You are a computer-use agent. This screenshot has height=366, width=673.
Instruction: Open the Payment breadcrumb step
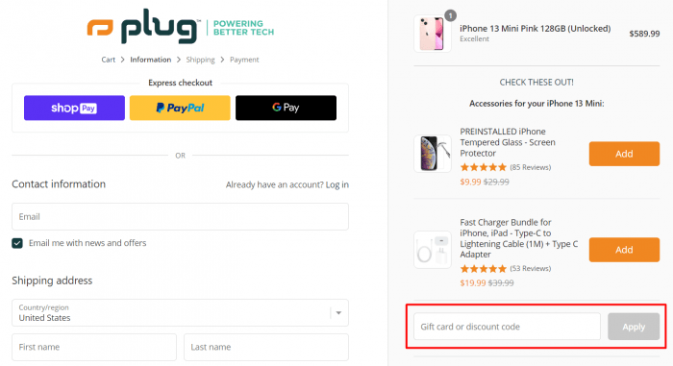tap(244, 60)
